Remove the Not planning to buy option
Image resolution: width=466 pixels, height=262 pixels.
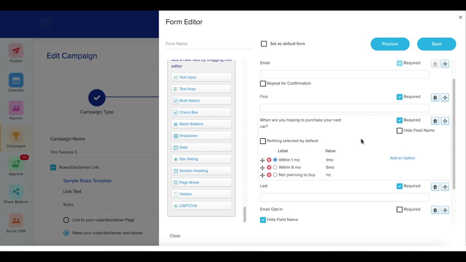click(x=269, y=175)
